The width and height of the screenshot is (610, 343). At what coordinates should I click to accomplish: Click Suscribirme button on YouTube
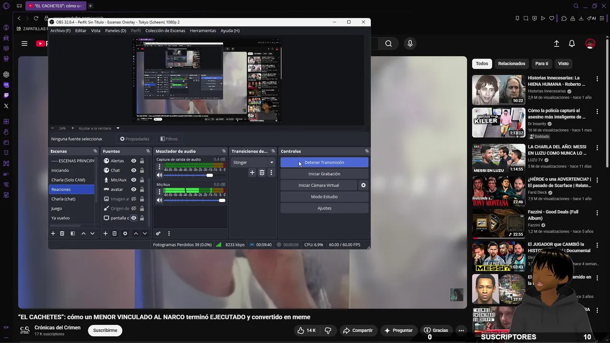[105, 330]
